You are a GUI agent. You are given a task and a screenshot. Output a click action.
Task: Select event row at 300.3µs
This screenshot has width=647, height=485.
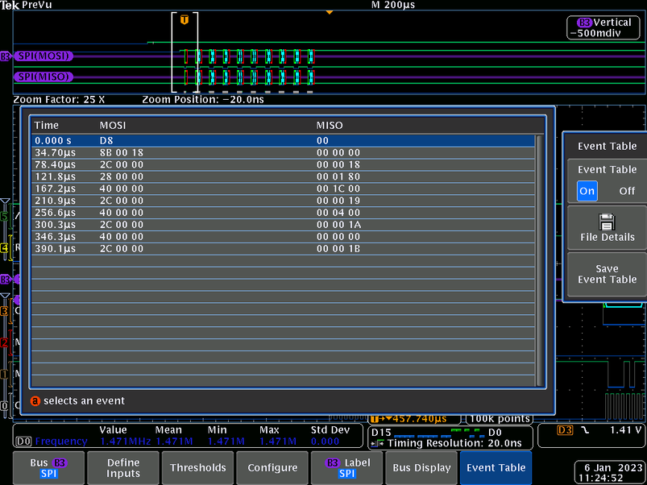(x=283, y=224)
